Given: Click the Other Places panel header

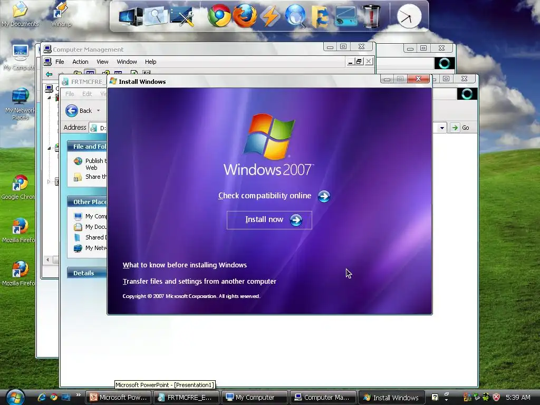Looking at the screenshot, I should pyautogui.click(x=87, y=202).
